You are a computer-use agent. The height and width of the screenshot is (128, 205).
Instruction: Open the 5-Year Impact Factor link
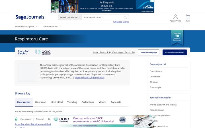pyautogui.click(x=123, y=52)
